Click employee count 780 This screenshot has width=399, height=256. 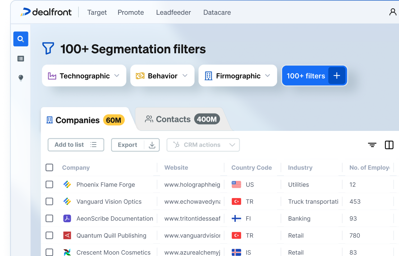(x=355, y=236)
